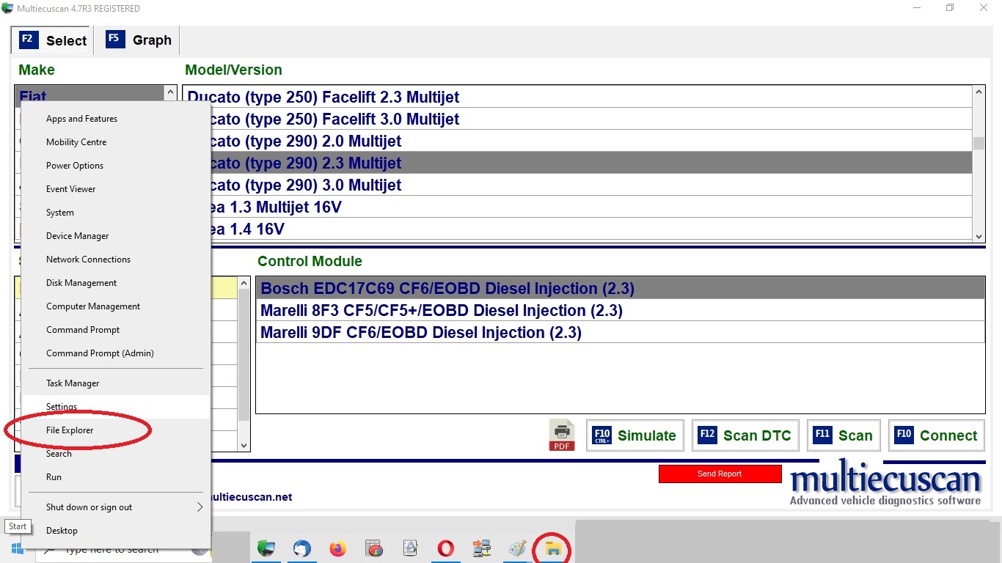The height and width of the screenshot is (563, 1002).
Task: Open Settings in the context menu
Action: (116, 407)
